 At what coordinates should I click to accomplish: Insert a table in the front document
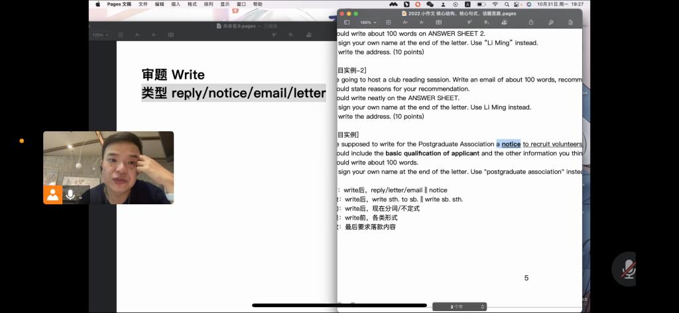[x=438, y=23]
